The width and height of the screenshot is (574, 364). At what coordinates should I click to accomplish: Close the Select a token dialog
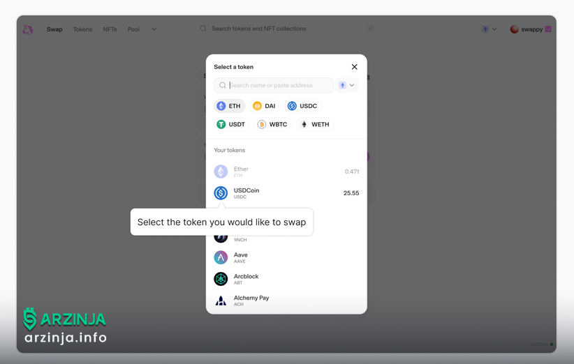(x=354, y=67)
